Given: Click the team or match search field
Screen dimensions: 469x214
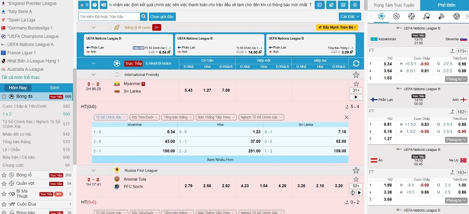Looking at the screenshot, I should (x=109, y=17).
